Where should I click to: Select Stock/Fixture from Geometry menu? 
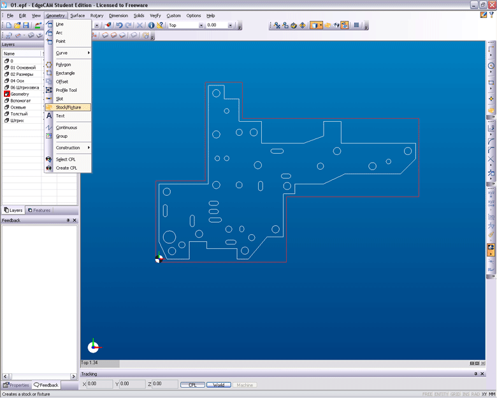[68, 107]
